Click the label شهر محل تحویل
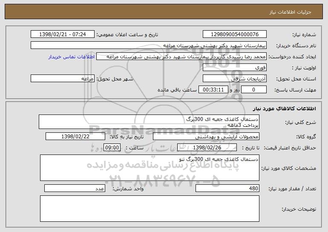The image size is (328, 232). (115, 79)
